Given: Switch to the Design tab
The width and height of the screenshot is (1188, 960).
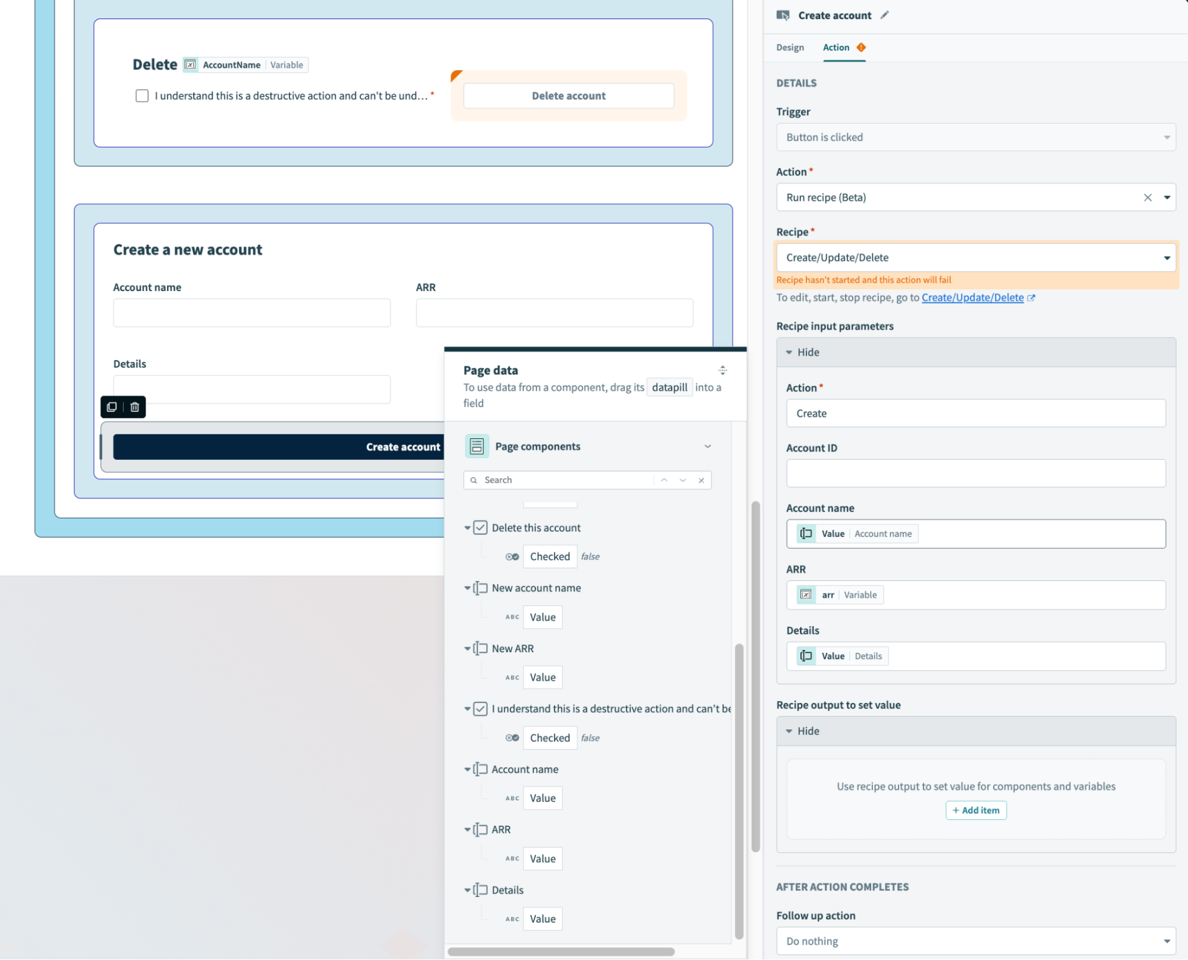Looking at the screenshot, I should 790,48.
